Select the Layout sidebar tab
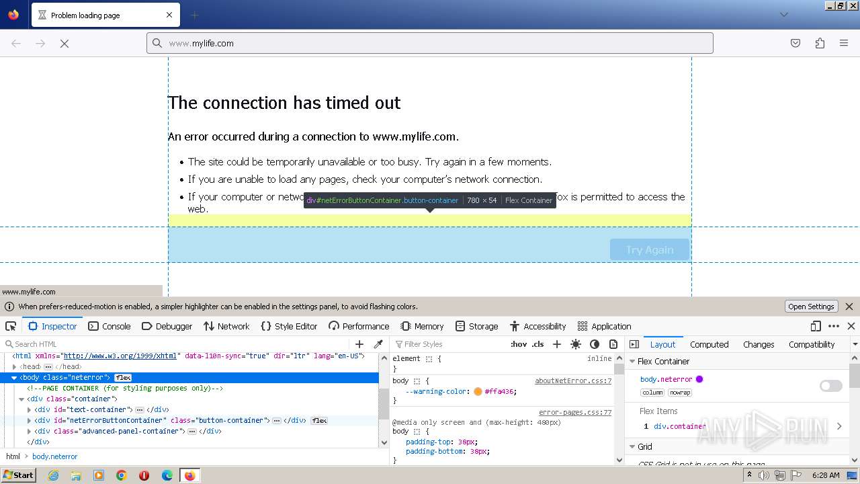 pos(662,344)
